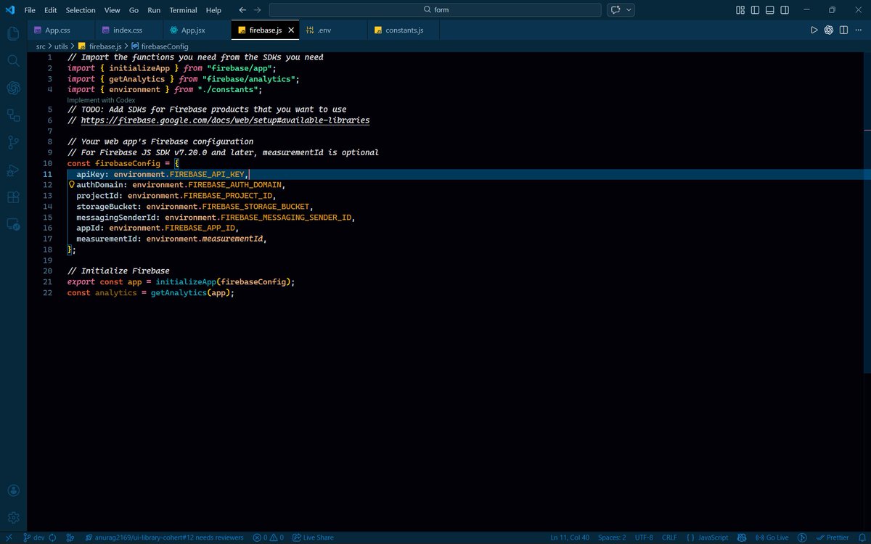The height and width of the screenshot is (544, 871).
Task: Open the Extensions view
Action: point(13,197)
